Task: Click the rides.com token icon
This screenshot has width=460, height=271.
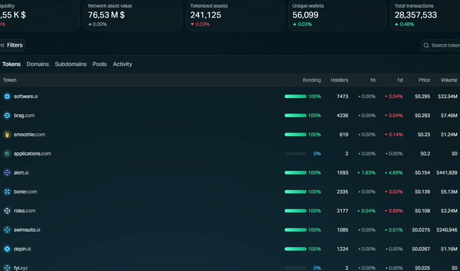Action: coord(7,211)
